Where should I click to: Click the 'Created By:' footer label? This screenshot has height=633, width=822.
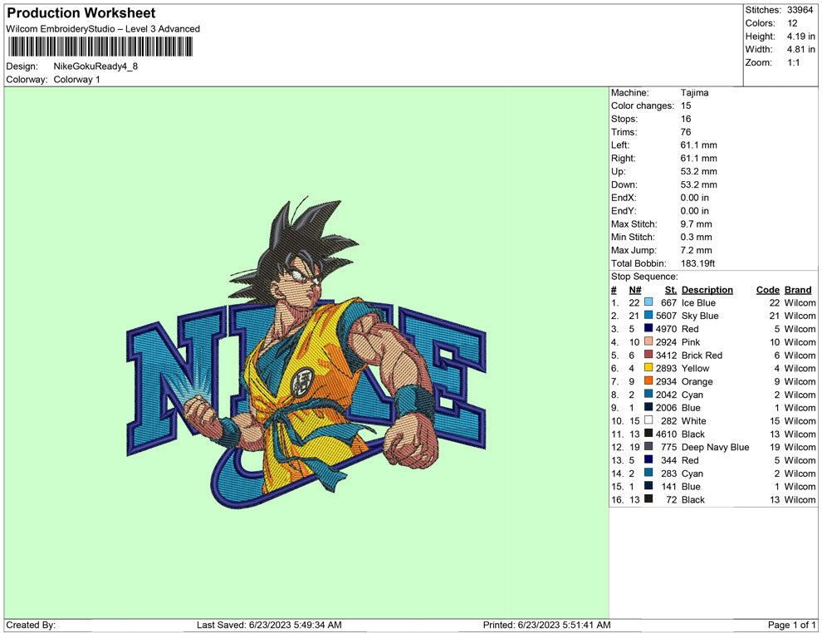point(31,625)
